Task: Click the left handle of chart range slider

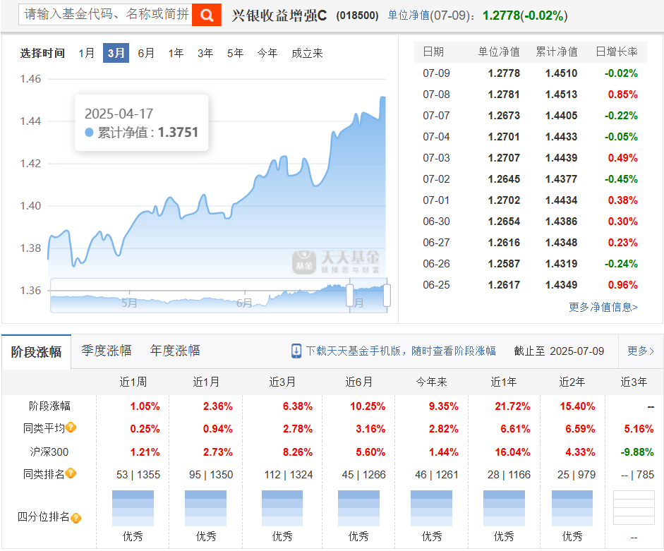Action: (x=350, y=295)
